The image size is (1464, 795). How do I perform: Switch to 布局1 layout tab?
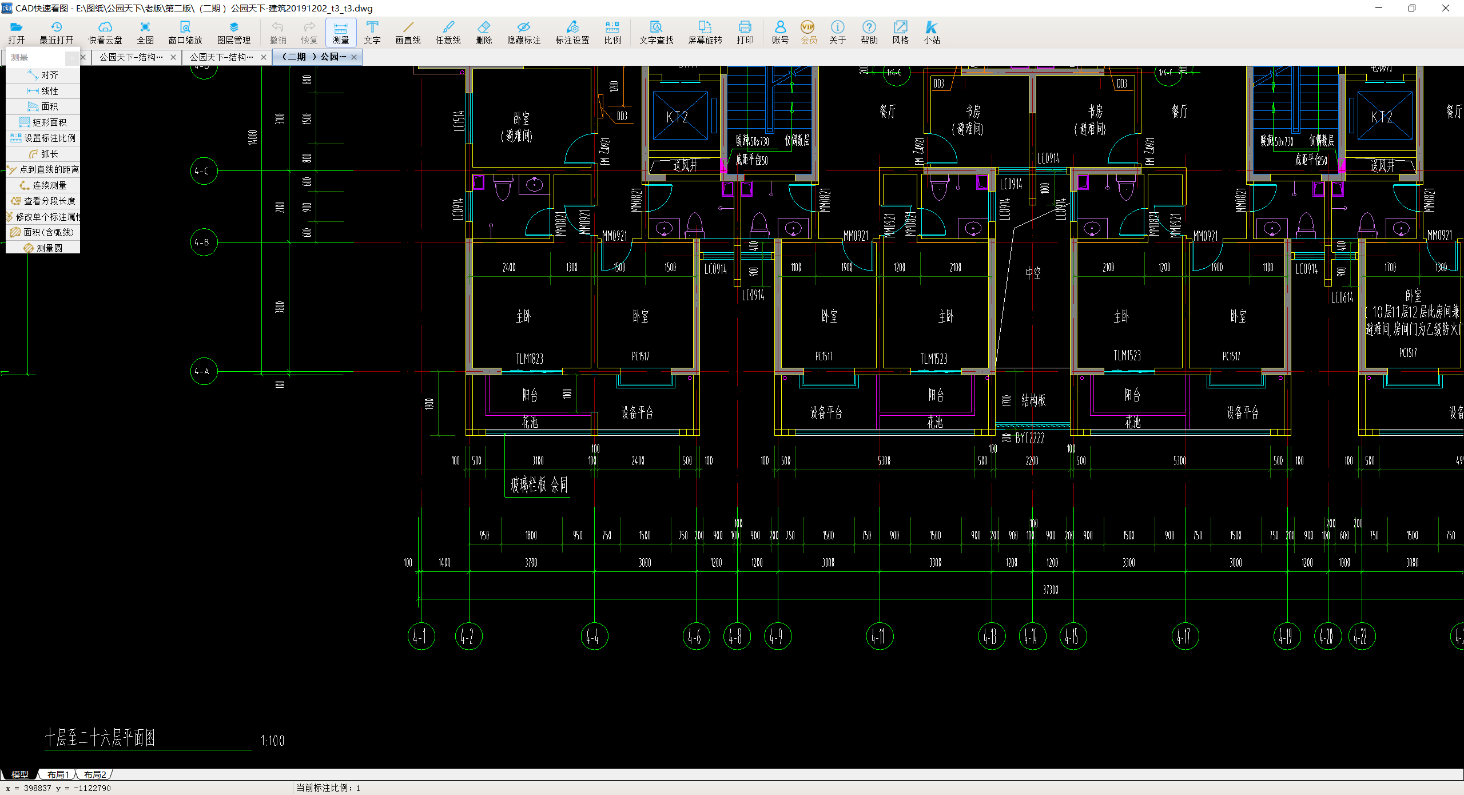58,774
